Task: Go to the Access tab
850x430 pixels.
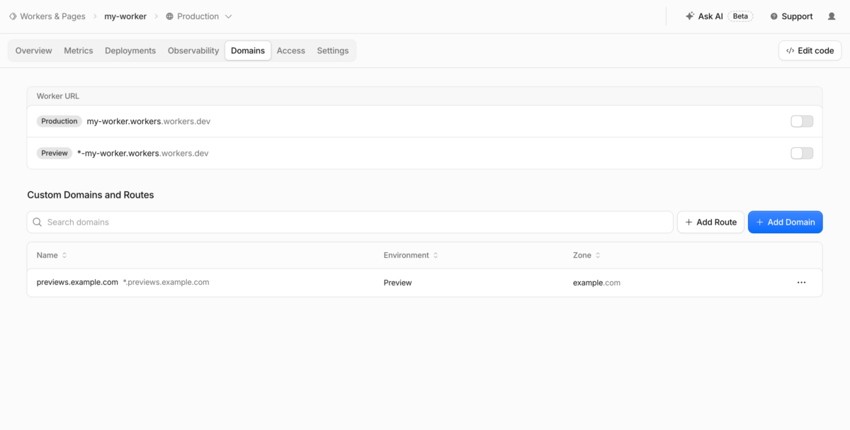Action: [291, 51]
